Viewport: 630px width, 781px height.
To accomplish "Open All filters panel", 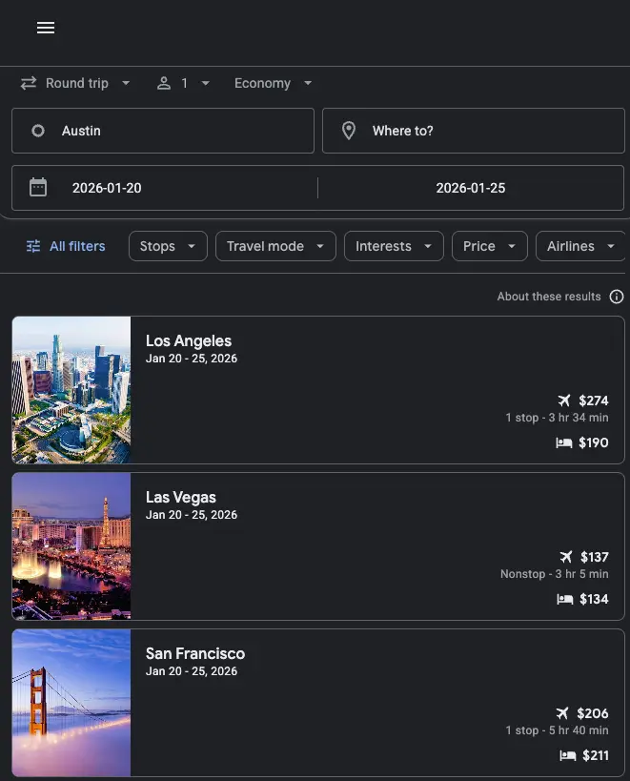I will (66, 246).
